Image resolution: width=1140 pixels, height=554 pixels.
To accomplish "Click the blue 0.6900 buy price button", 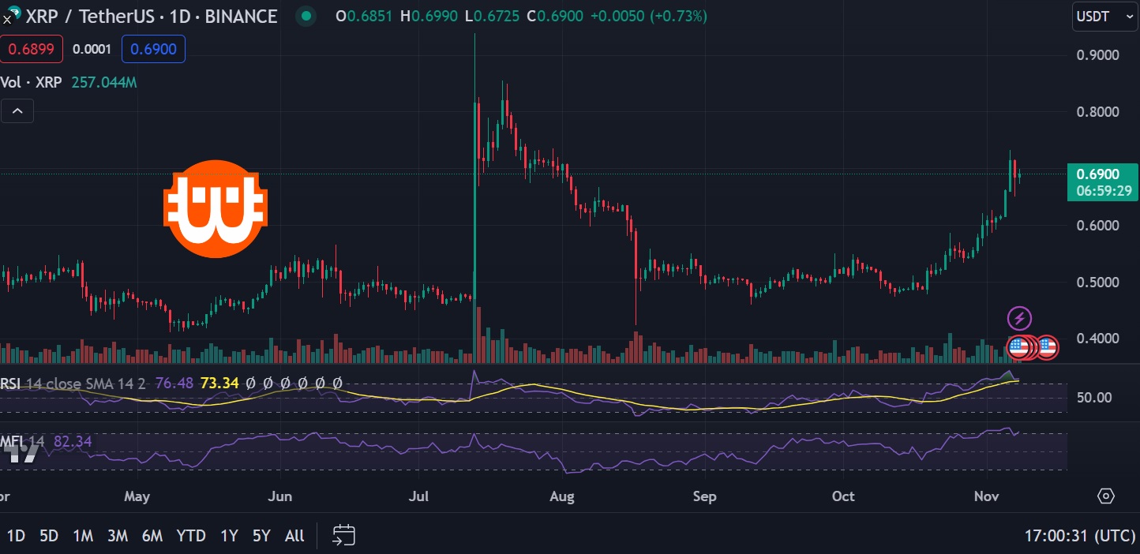I will coord(154,50).
